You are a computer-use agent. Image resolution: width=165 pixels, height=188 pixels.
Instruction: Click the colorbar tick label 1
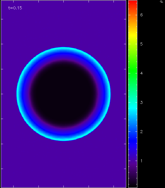point(141,161)
